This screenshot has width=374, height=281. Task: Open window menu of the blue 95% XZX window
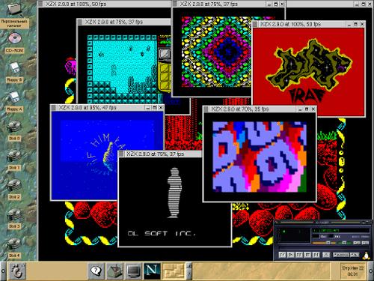pos(53,108)
